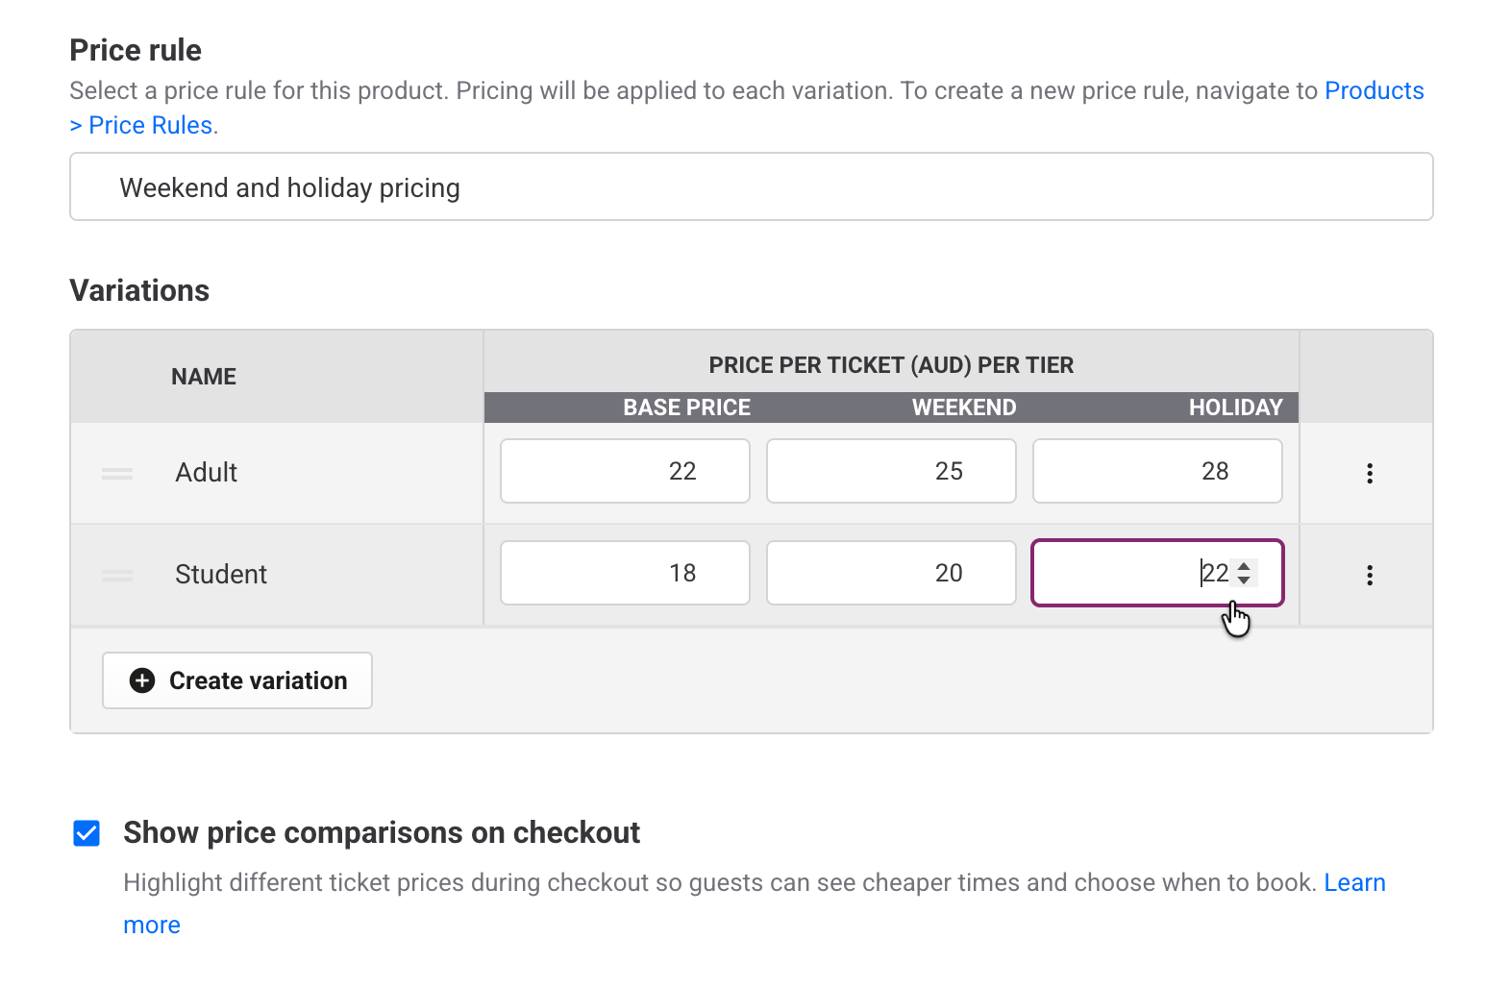Increase Student holiday price with up arrow
Image resolution: width=1511 pixels, height=988 pixels.
point(1244,566)
